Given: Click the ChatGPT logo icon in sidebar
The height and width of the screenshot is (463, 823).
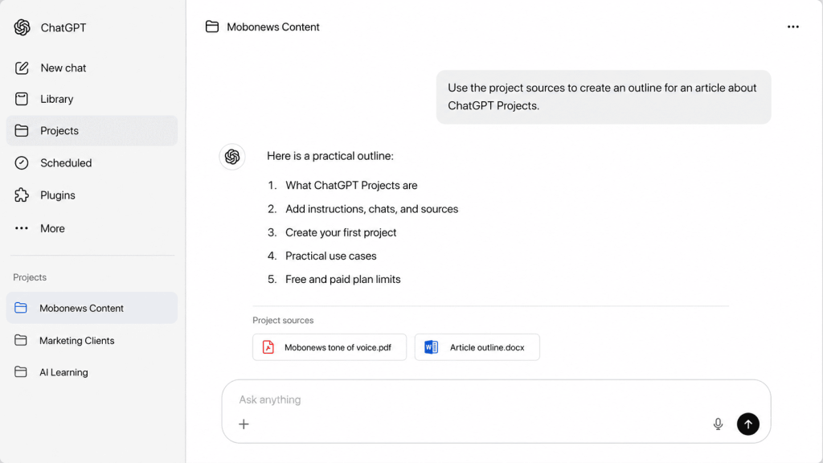Looking at the screenshot, I should 22,27.
